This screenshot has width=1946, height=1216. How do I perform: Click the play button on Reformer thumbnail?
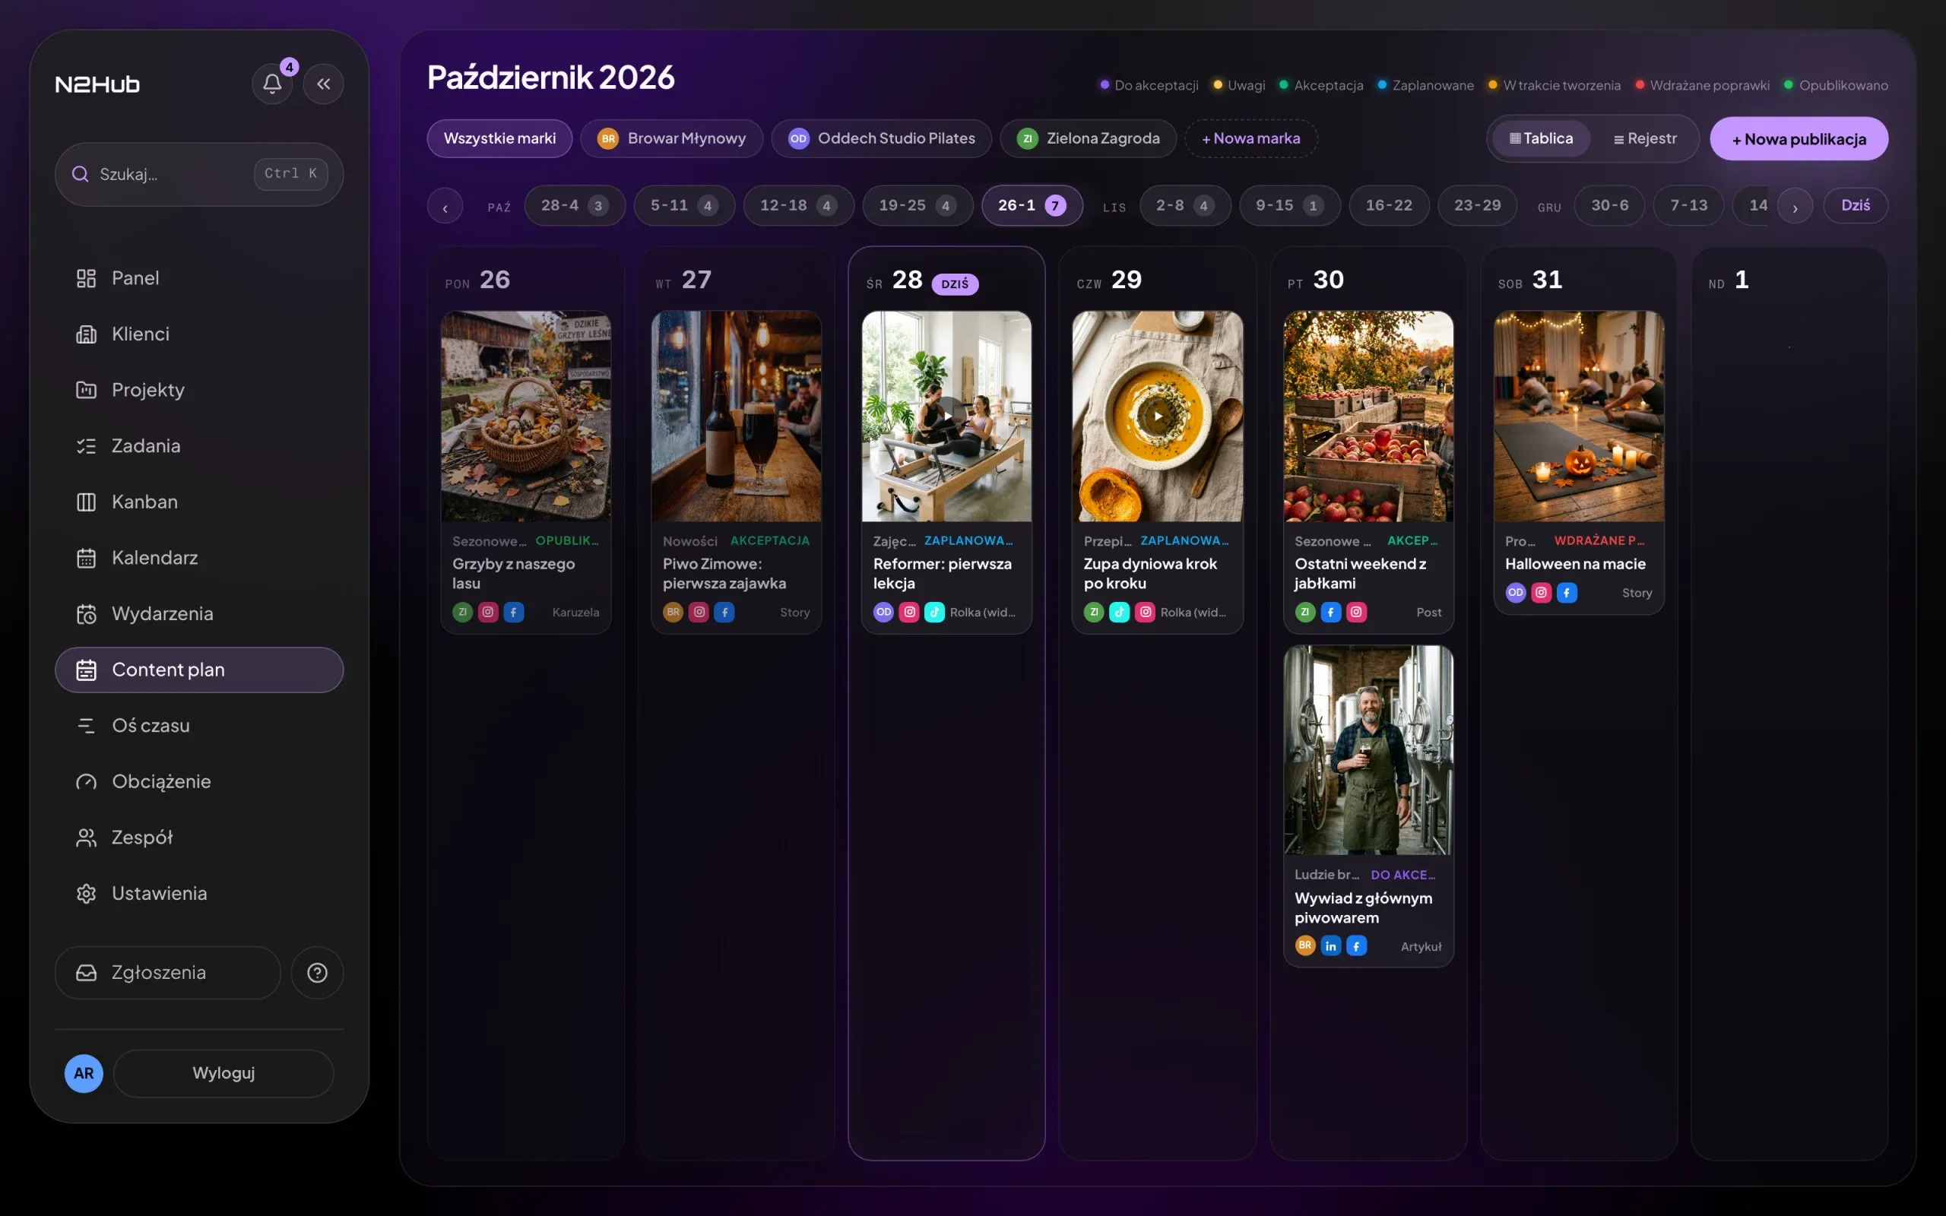946,416
